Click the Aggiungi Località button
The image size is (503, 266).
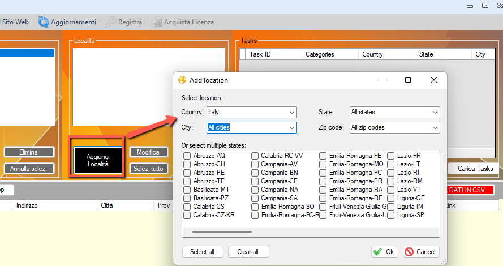98,160
